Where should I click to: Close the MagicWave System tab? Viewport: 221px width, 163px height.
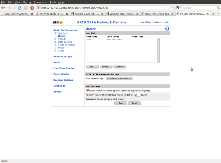point(32,14)
